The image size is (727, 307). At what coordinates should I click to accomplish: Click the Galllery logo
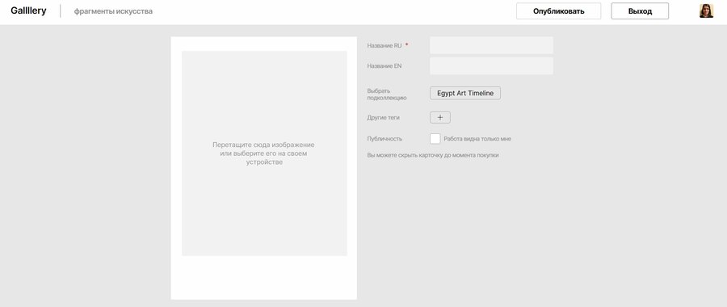[29, 11]
